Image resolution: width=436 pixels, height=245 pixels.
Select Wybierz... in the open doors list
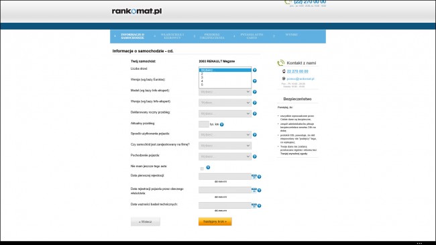click(x=225, y=70)
